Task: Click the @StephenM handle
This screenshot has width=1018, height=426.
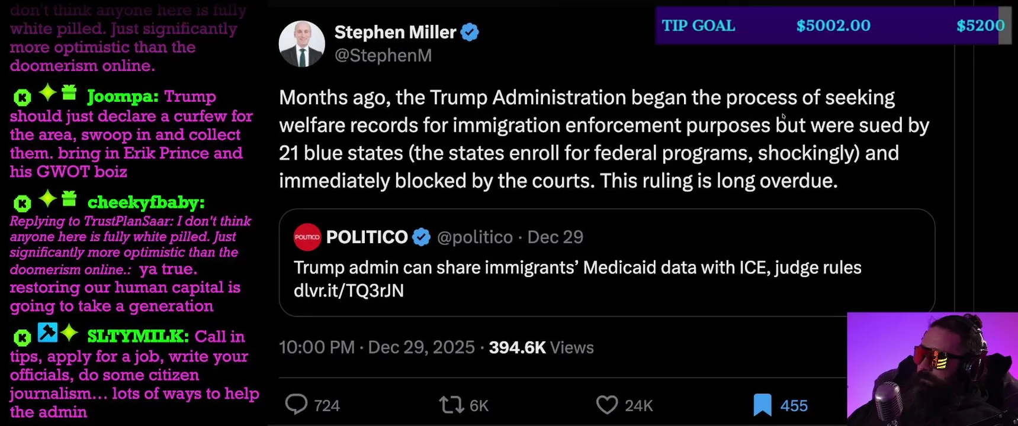Action: point(383,56)
